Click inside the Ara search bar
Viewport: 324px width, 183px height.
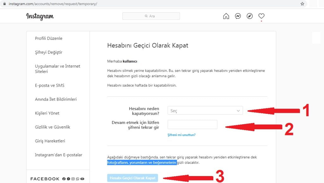pos(151,16)
